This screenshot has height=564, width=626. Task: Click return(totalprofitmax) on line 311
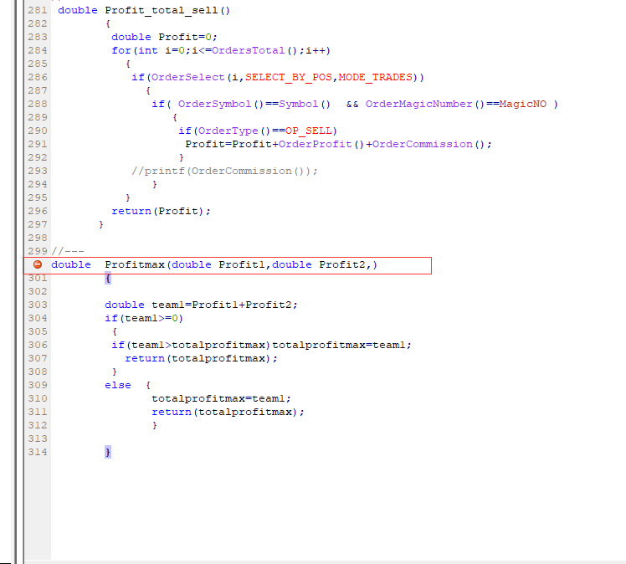(x=228, y=412)
